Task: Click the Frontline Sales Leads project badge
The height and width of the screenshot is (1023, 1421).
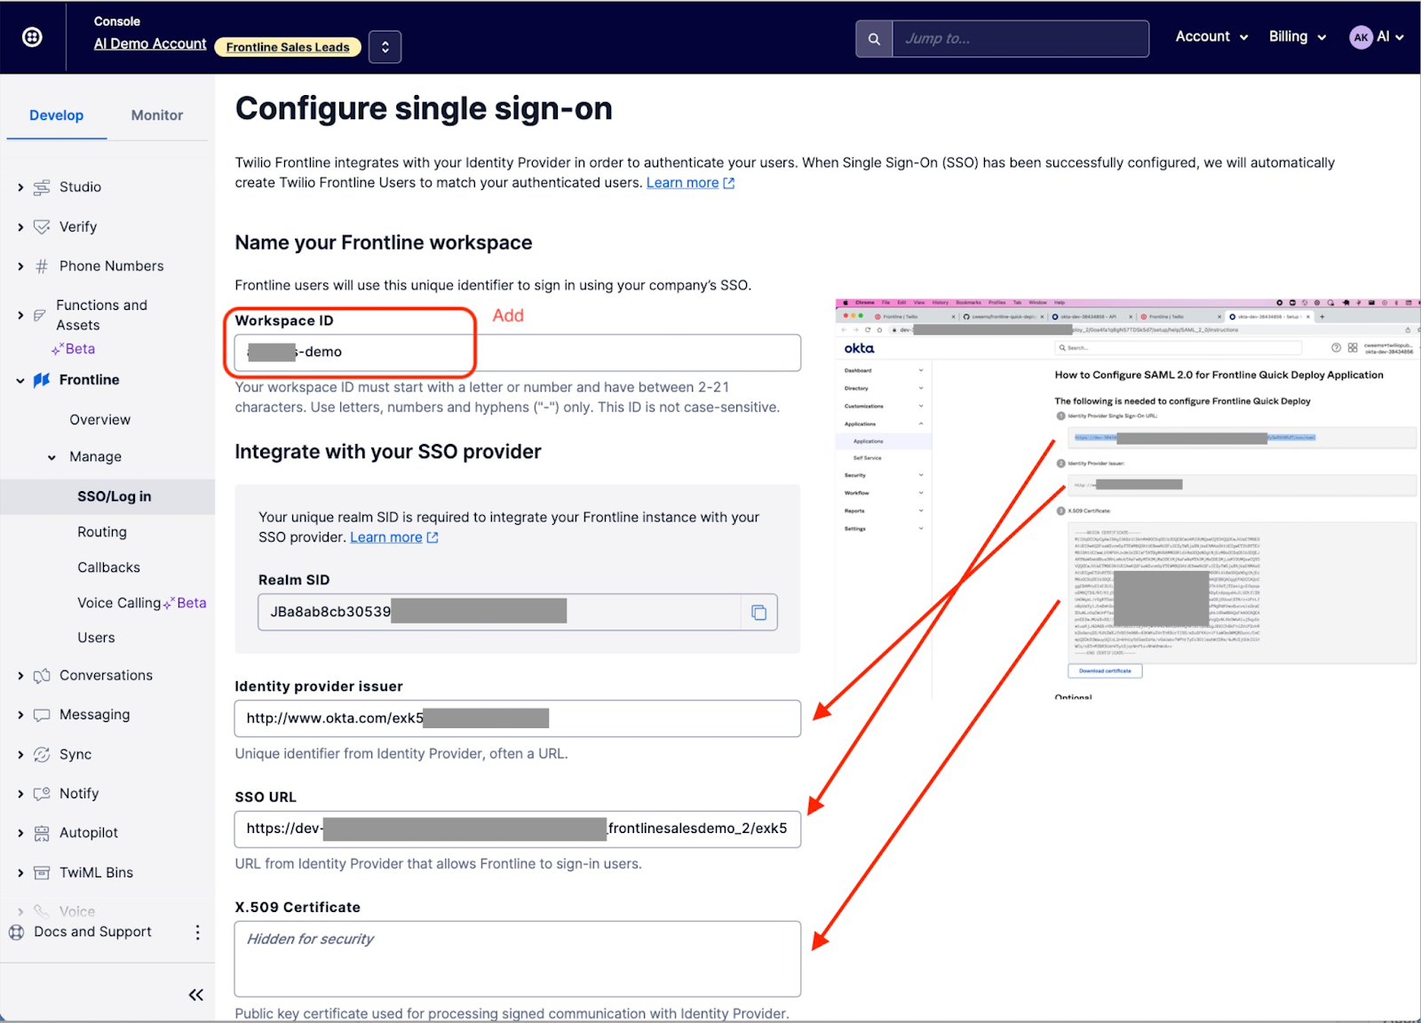Action: (x=288, y=47)
